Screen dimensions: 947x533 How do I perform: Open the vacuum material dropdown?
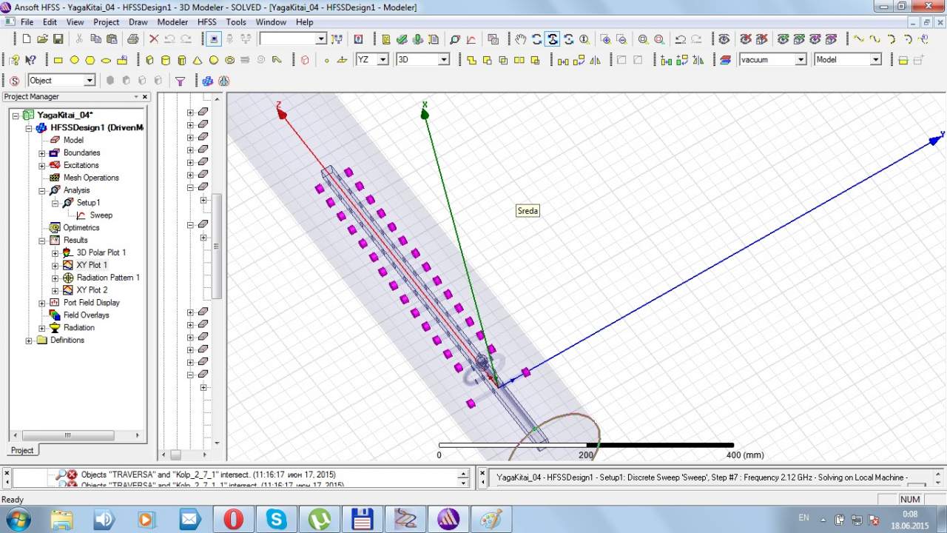800,60
